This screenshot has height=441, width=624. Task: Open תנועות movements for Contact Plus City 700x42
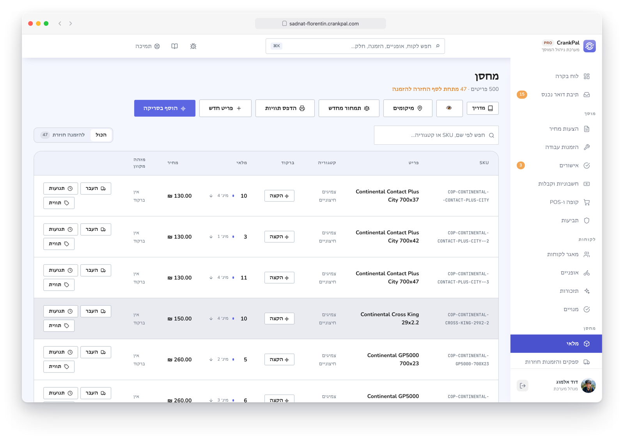pyautogui.click(x=60, y=229)
